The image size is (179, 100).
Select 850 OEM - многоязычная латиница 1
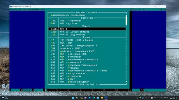click(87, 59)
